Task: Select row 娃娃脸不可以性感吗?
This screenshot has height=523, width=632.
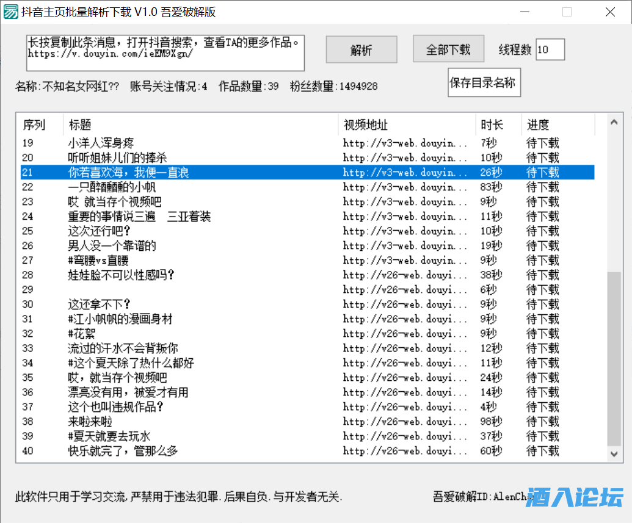Action: 308,275
